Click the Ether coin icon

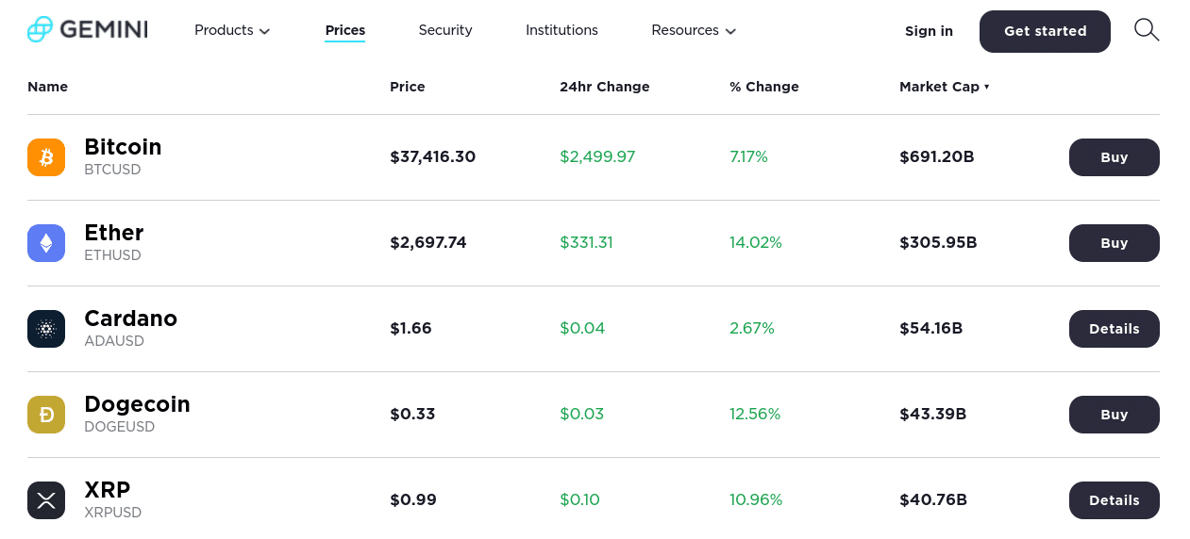[46, 243]
